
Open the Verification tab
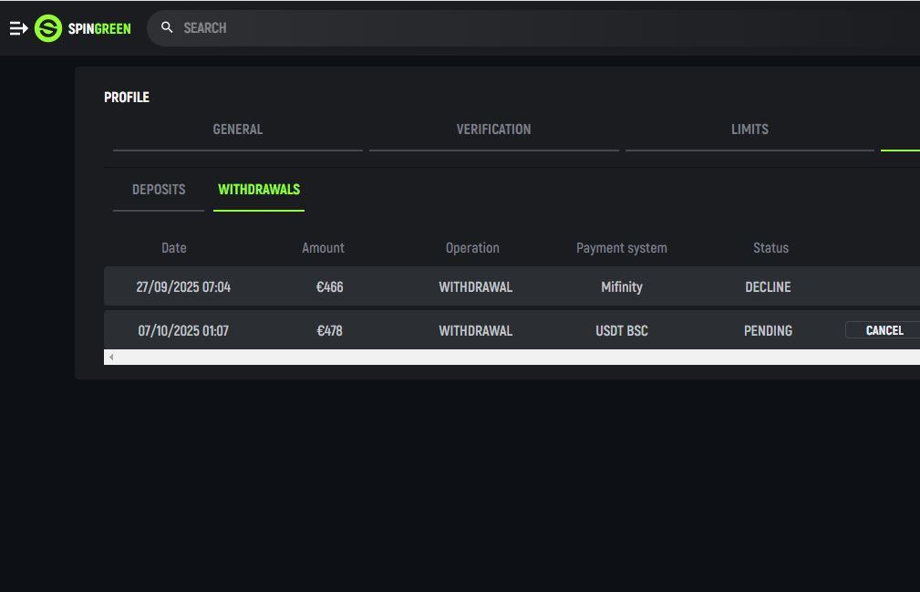click(x=493, y=130)
